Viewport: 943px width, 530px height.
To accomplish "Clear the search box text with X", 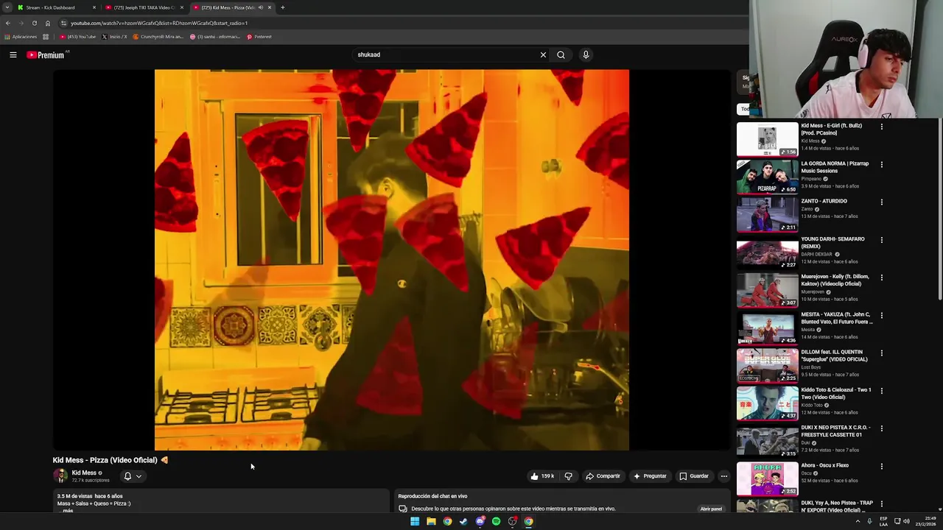I will click(543, 54).
